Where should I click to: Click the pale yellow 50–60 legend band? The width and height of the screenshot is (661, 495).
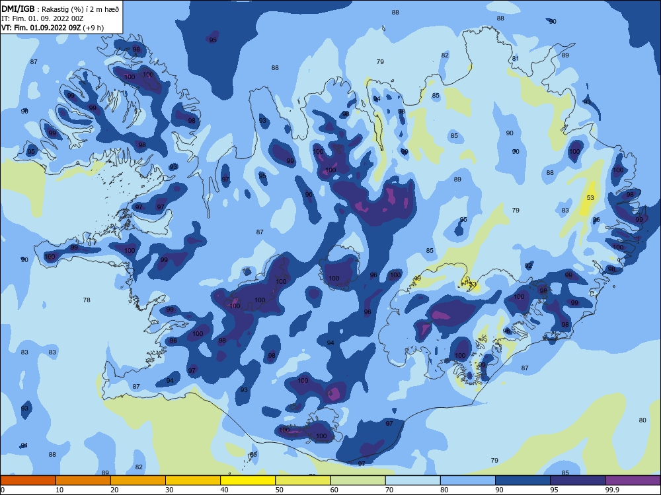click(303, 480)
